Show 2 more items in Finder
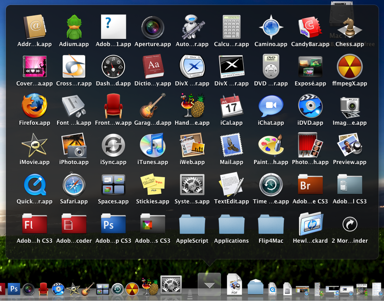Viewport: 384px width, 301px height. (350, 224)
